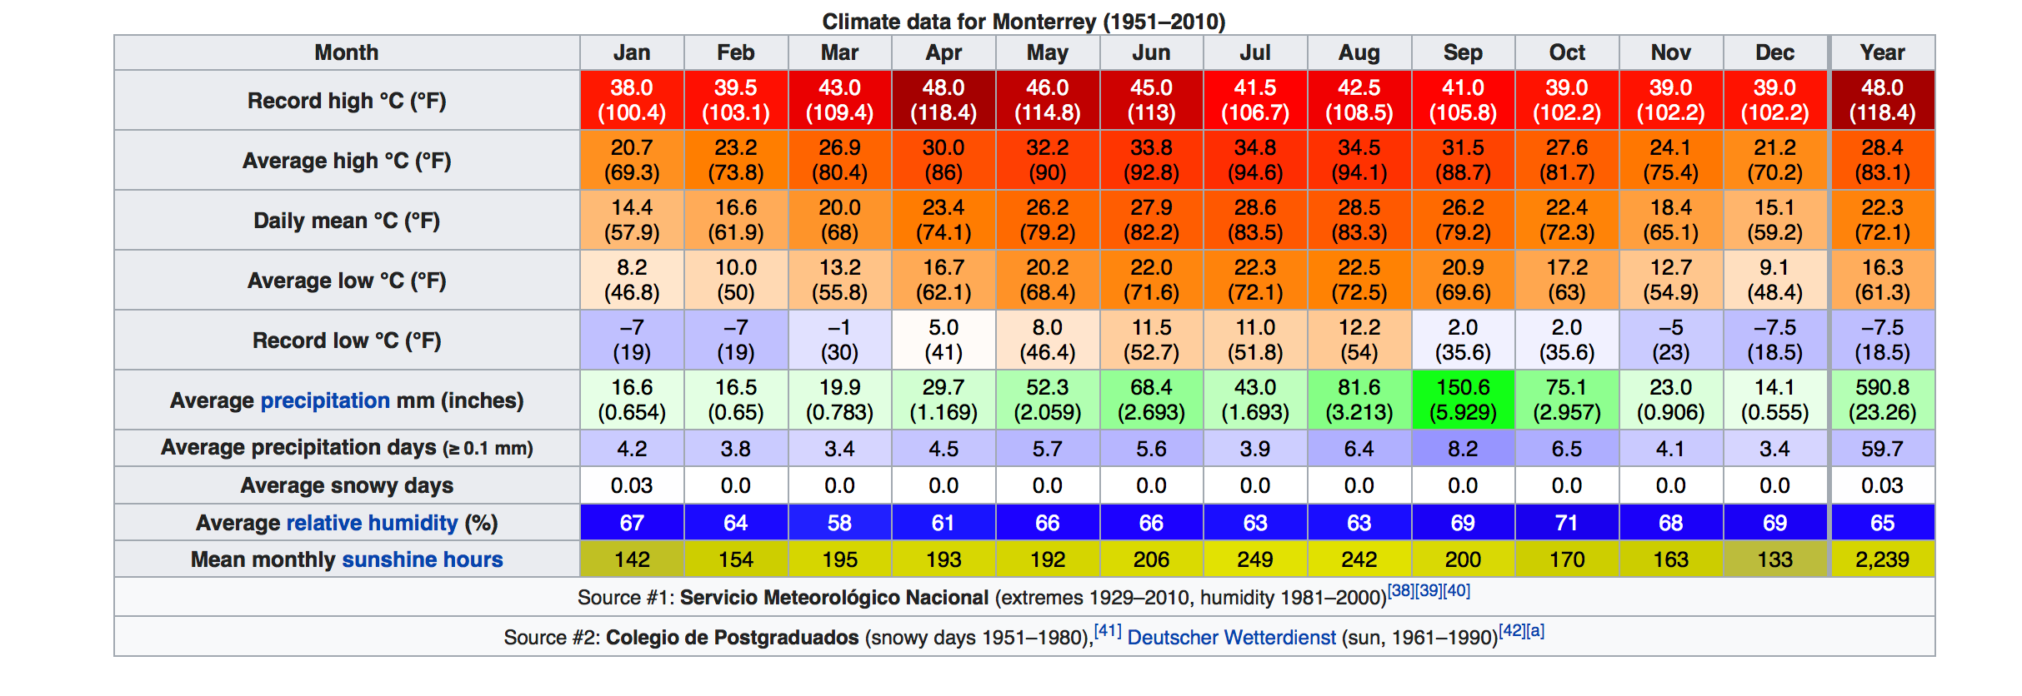
Task: Click the February precipitation cell 16.5 (0.65)
Action: point(736,400)
